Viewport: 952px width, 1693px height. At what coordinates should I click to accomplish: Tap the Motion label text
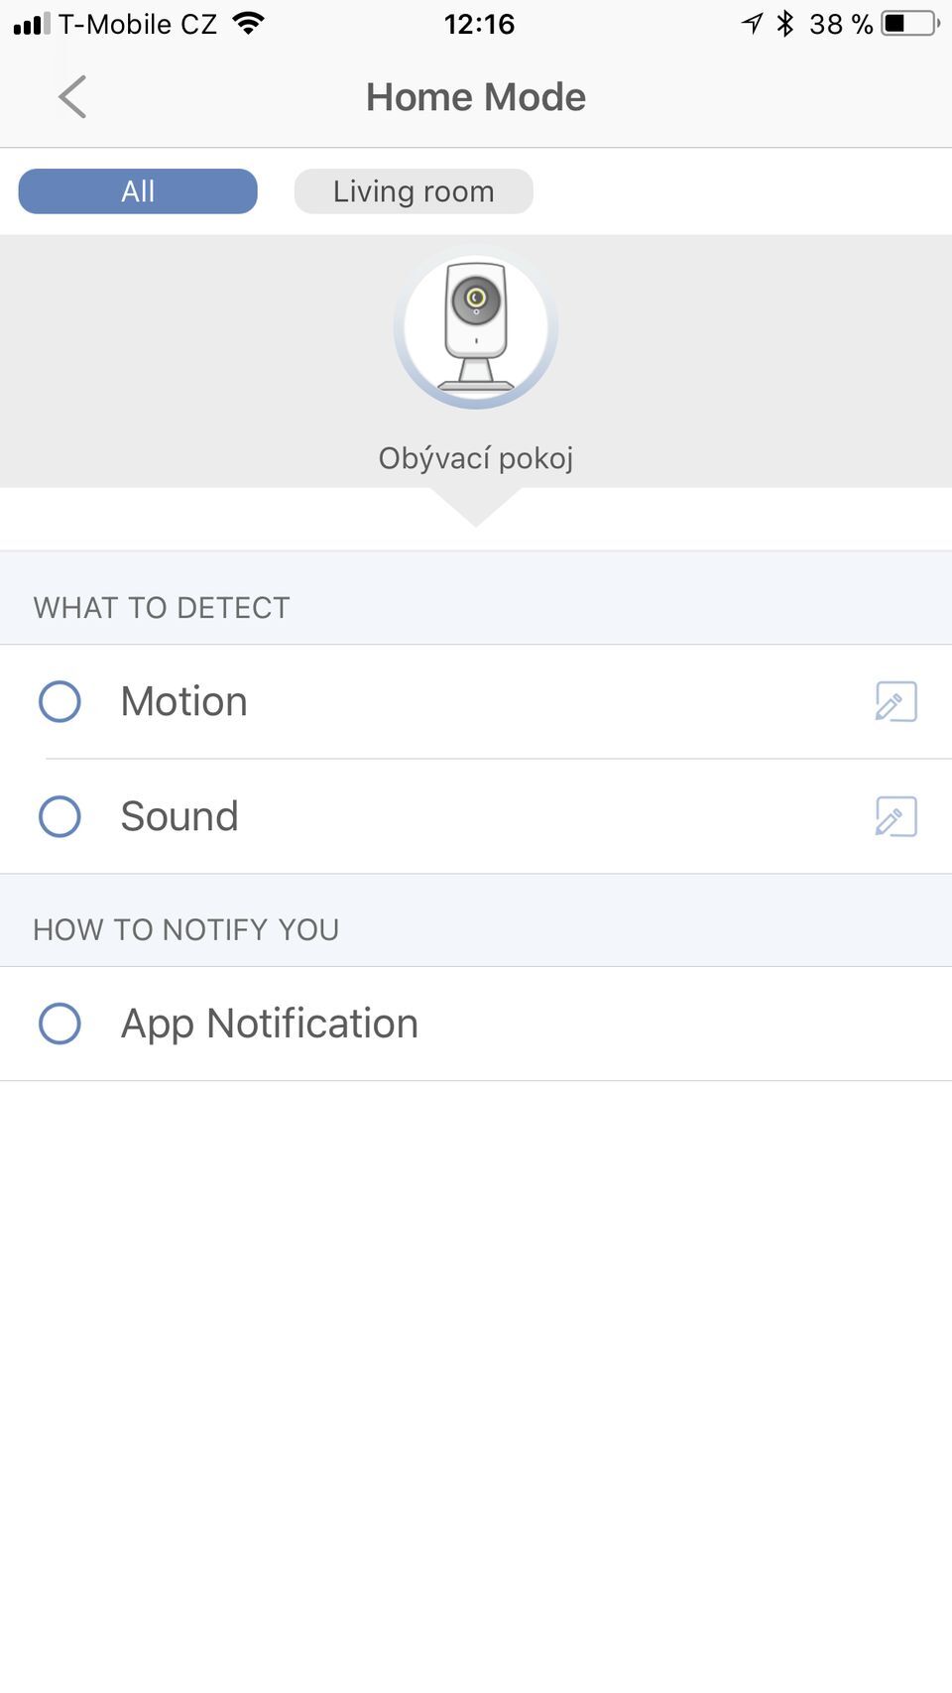[184, 702]
